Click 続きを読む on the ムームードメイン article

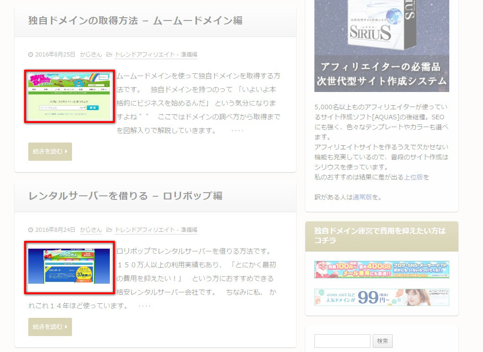(x=50, y=152)
